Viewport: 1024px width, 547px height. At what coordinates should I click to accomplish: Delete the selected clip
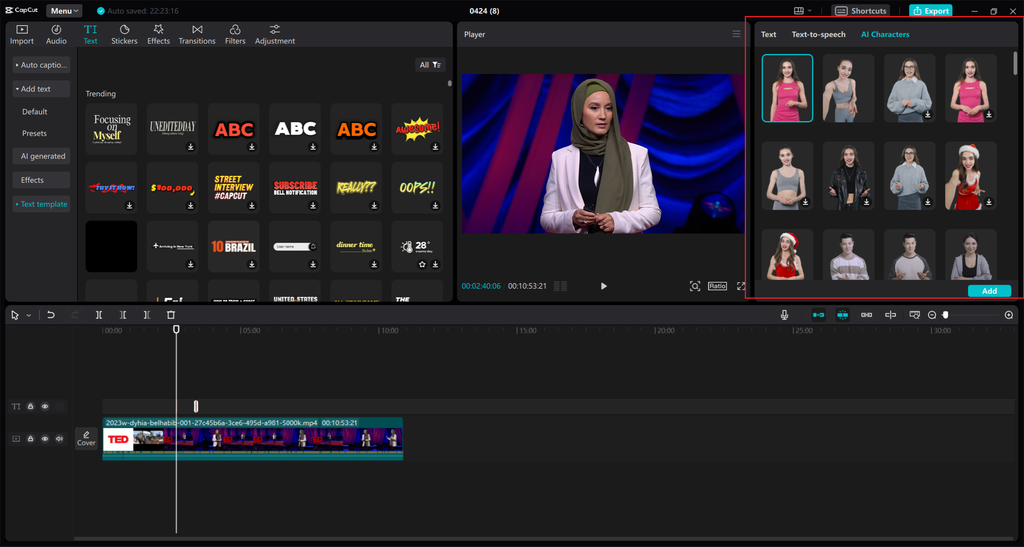click(171, 315)
